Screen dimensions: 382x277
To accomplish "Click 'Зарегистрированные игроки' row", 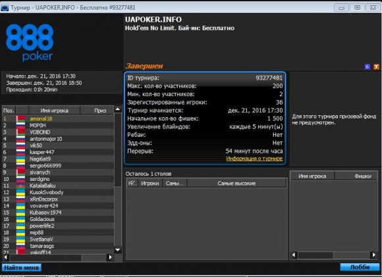I will click(205, 102).
